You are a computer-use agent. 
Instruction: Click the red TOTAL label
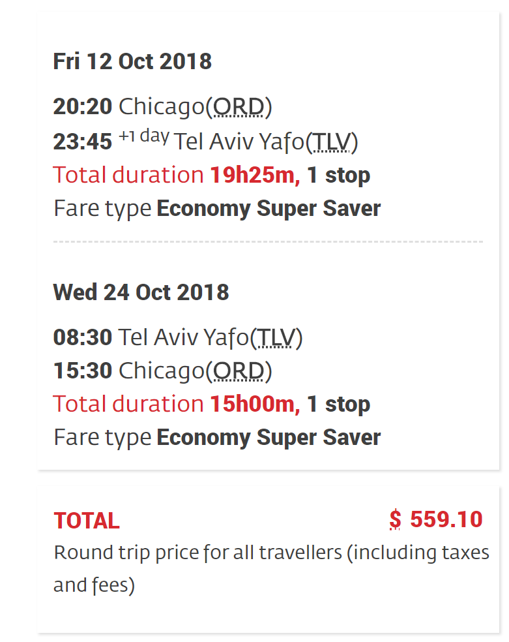coord(86,521)
